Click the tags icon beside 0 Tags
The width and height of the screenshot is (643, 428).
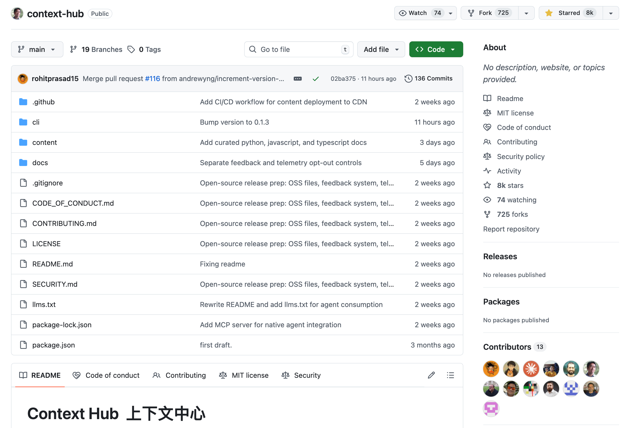click(x=131, y=49)
